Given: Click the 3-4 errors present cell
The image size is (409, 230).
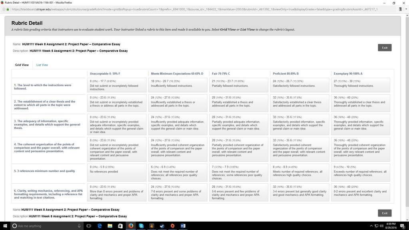Looking at the screenshot, I should (x=300, y=192).
